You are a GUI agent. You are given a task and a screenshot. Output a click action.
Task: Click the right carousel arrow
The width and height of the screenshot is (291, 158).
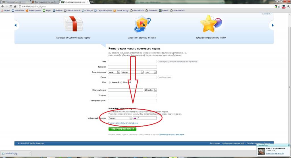click(x=273, y=25)
